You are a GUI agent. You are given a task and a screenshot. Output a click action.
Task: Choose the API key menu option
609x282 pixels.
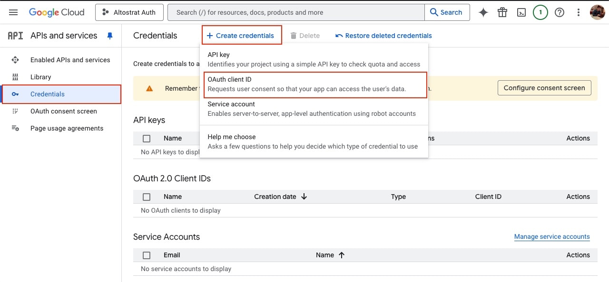click(314, 59)
